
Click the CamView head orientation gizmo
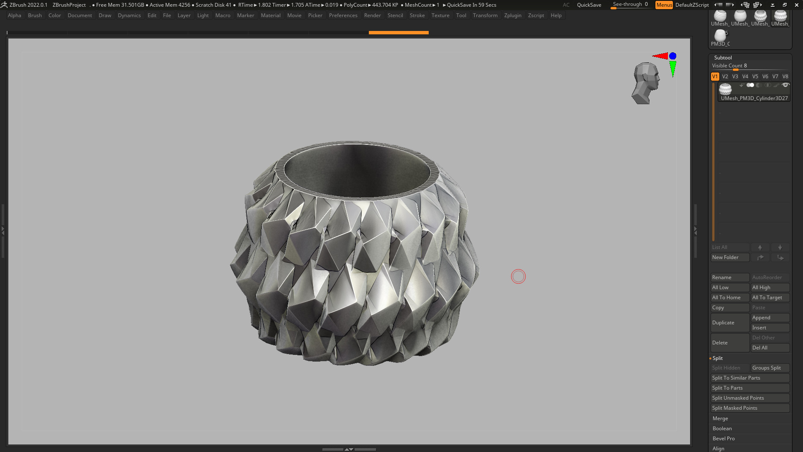pyautogui.click(x=646, y=83)
